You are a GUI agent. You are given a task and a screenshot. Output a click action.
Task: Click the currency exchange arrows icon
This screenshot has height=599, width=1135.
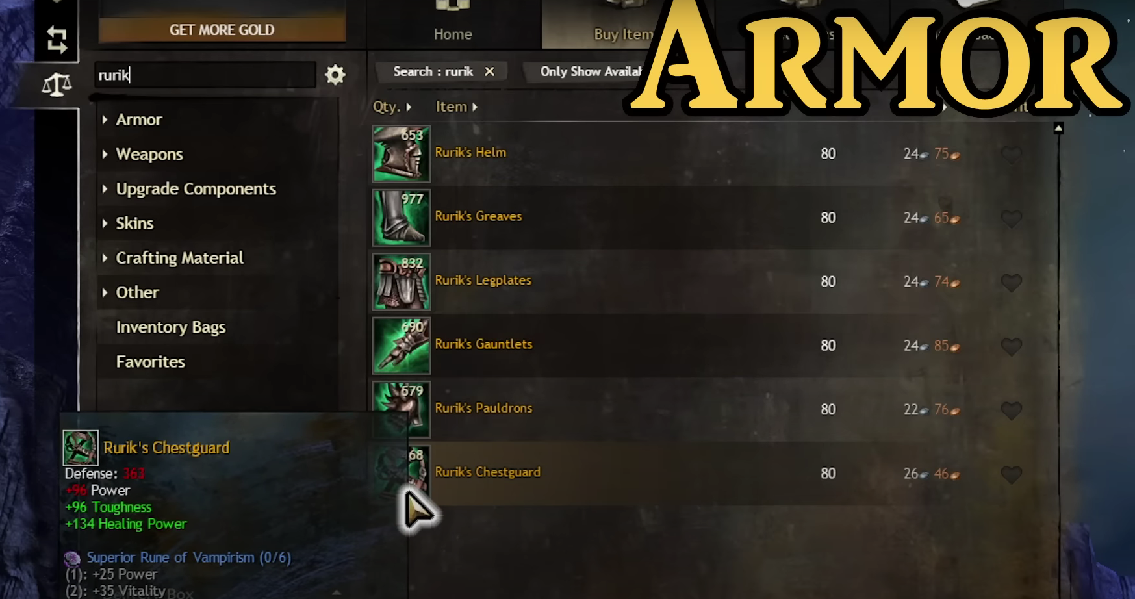tap(57, 40)
